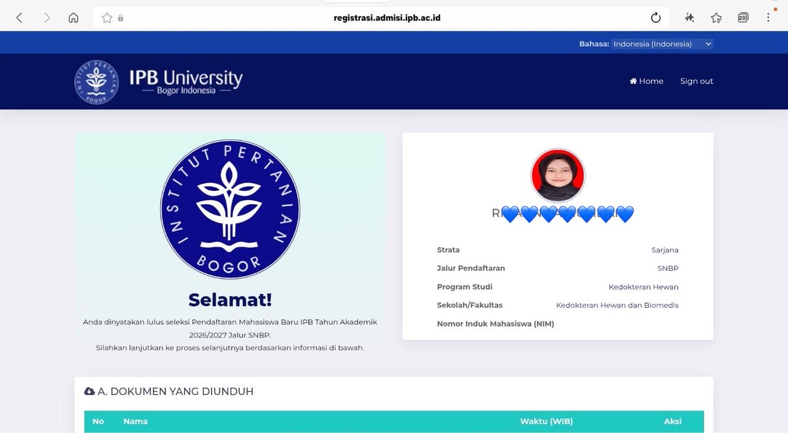This screenshot has height=433, width=788.
Task: Click the Strata label
Action: click(449, 250)
